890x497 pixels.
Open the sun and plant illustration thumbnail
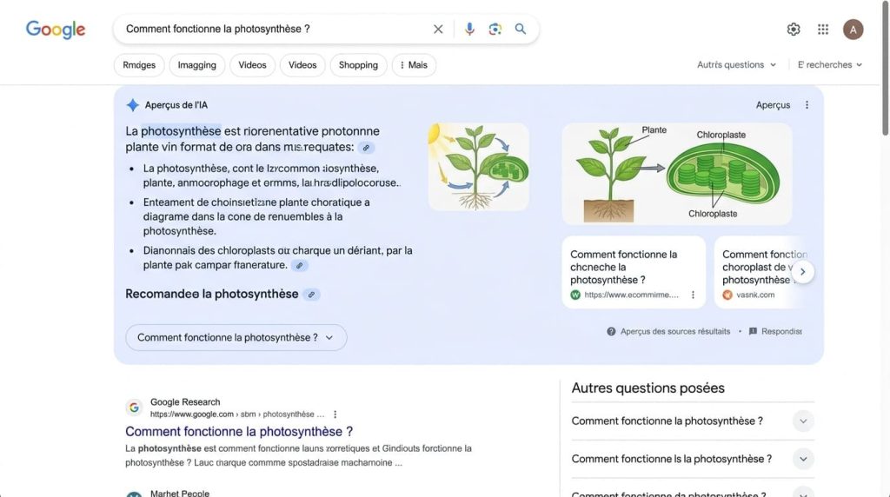tap(479, 167)
